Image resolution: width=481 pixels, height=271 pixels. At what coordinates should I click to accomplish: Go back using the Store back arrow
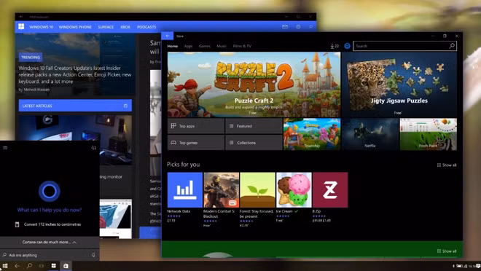click(168, 36)
